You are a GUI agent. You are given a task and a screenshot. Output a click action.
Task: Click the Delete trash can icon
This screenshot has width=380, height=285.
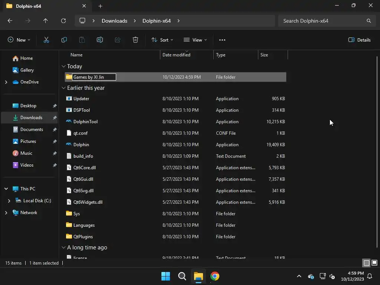coord(135,40)
